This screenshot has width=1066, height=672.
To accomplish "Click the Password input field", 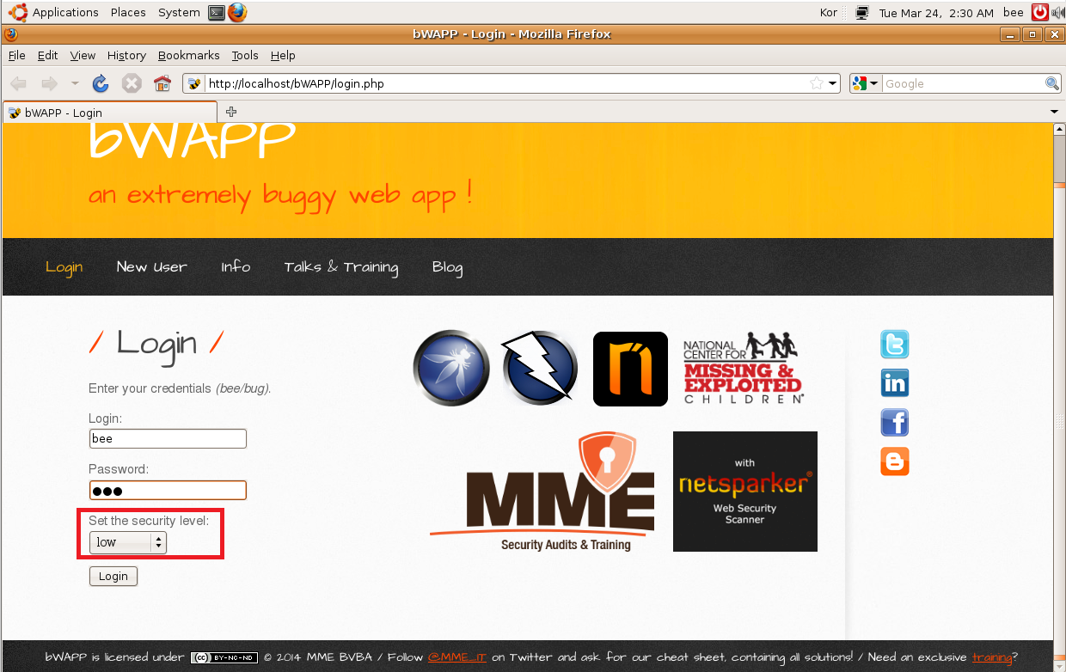I will tap(168, 491).
